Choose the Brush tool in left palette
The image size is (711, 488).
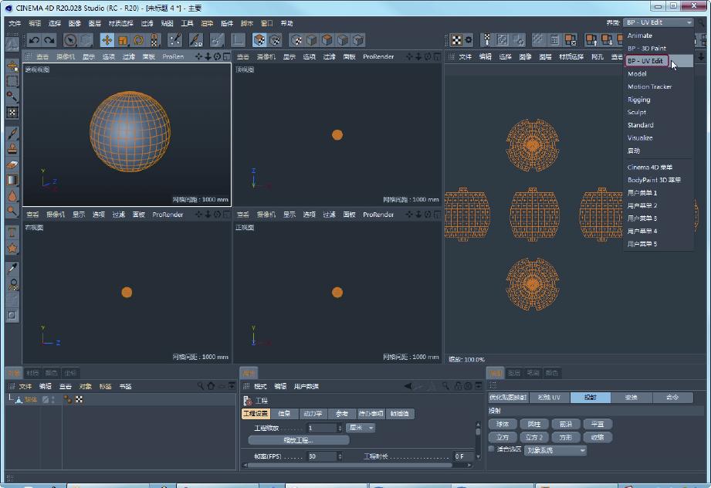click(12, 134)
